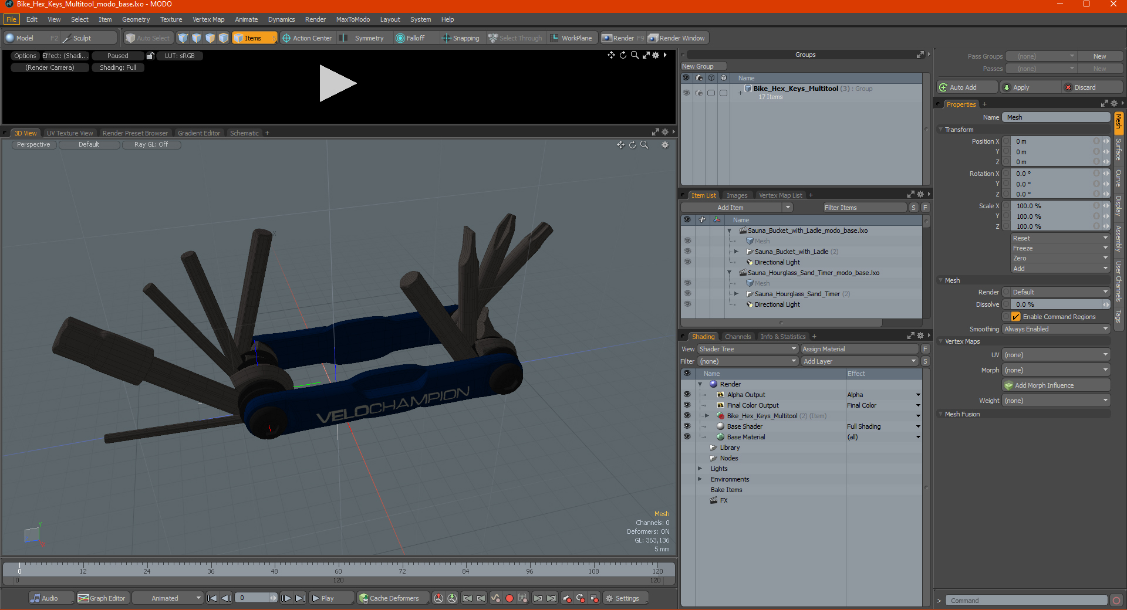Open the Texture menu
Viewport: 1127px width, 610px height.
click(171, 19)
